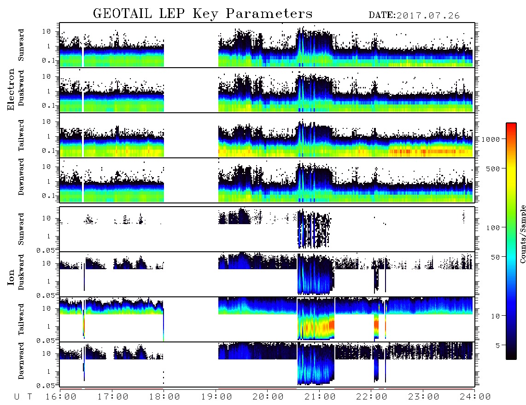Click the 1000 color scale label
The height and width of the screenshot is (405, 526).
[x=491, y=139]
